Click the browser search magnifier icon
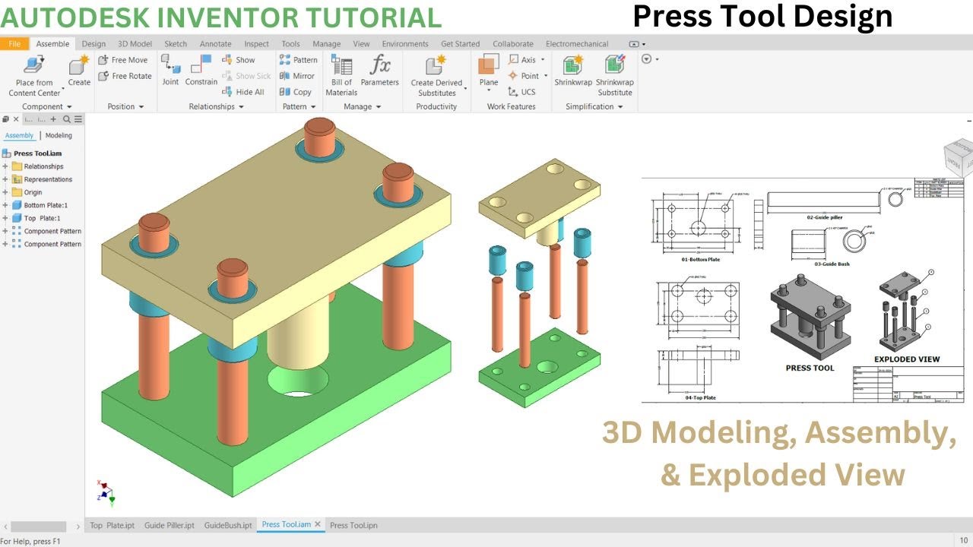 pyautogui.click(x=67, y=119)
